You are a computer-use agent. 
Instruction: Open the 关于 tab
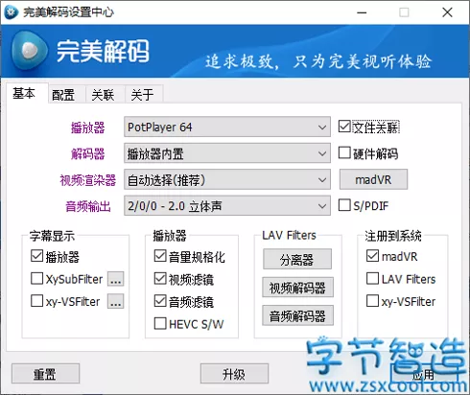(x=142, y=95)
